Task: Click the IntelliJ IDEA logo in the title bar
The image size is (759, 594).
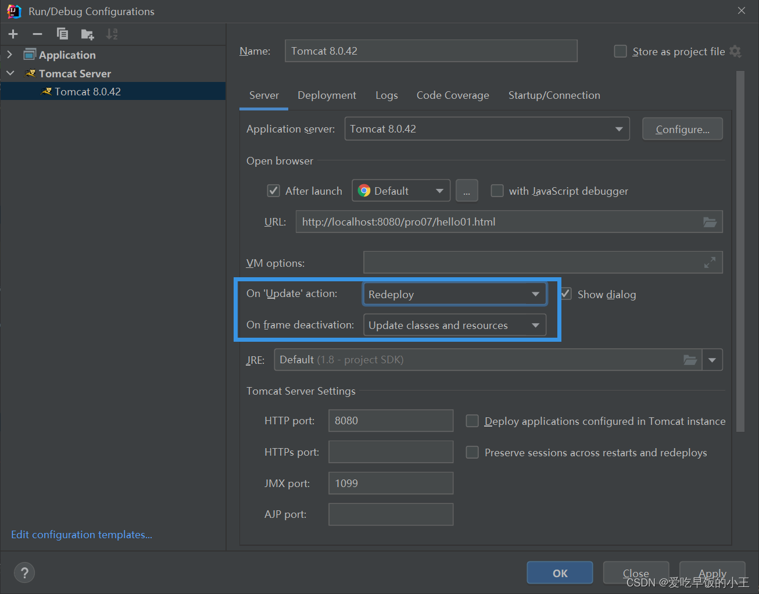Action: pos(14,11)
